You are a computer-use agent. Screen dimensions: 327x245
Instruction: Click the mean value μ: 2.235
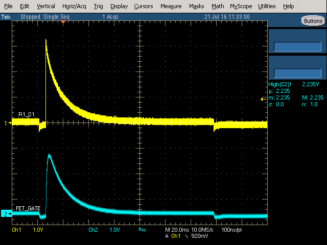tap(279, 91)
